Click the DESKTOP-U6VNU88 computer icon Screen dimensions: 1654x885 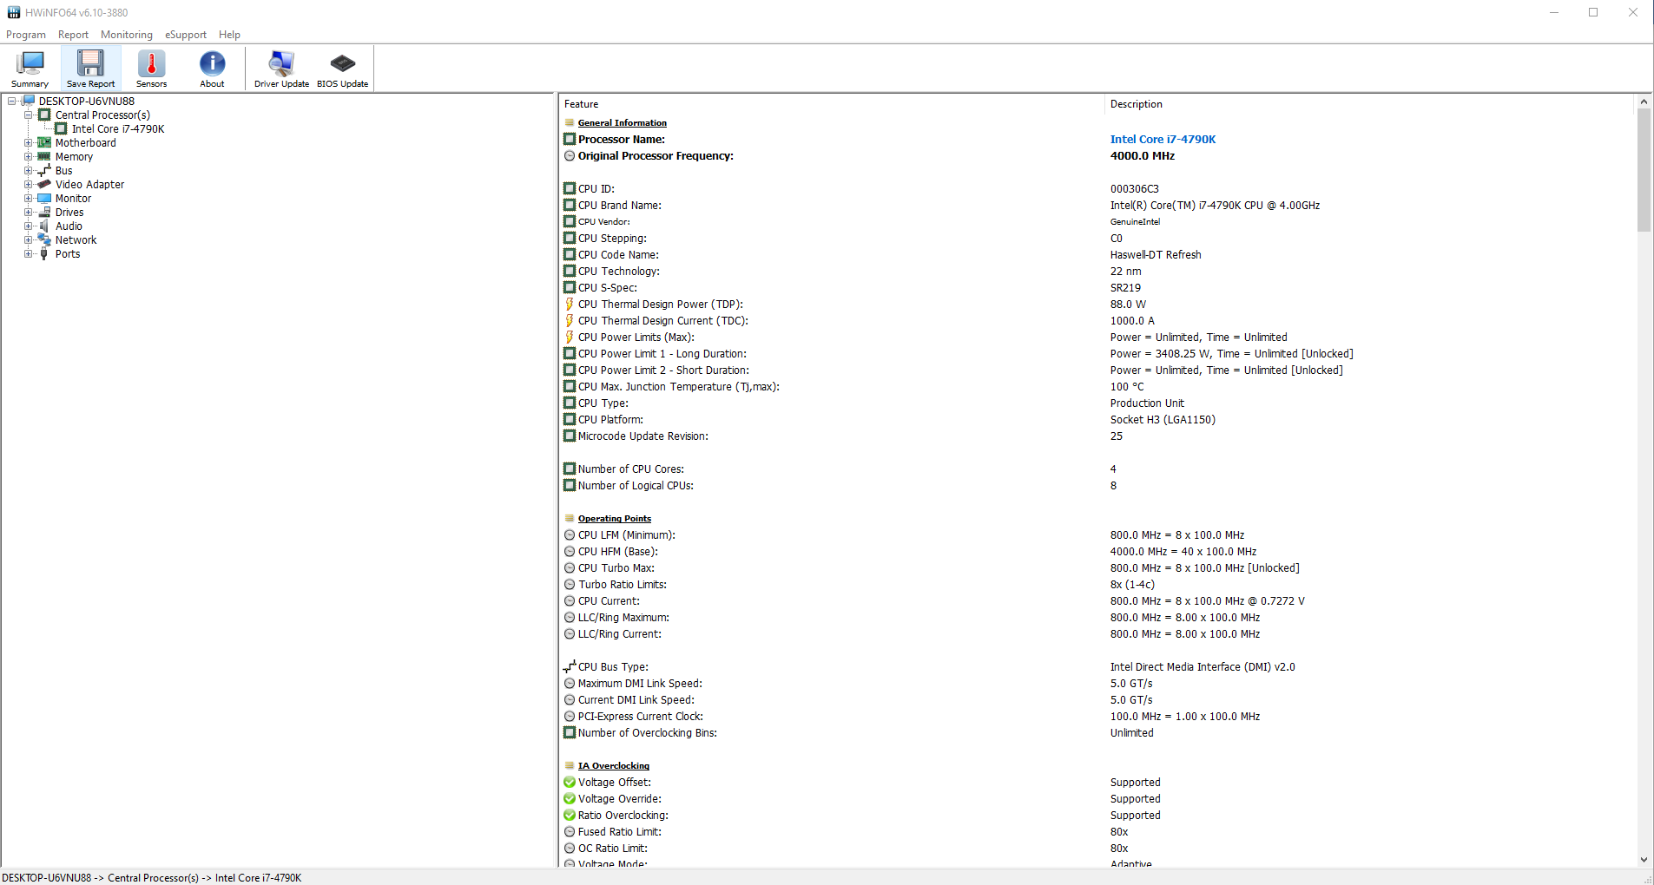click(29, 101)
